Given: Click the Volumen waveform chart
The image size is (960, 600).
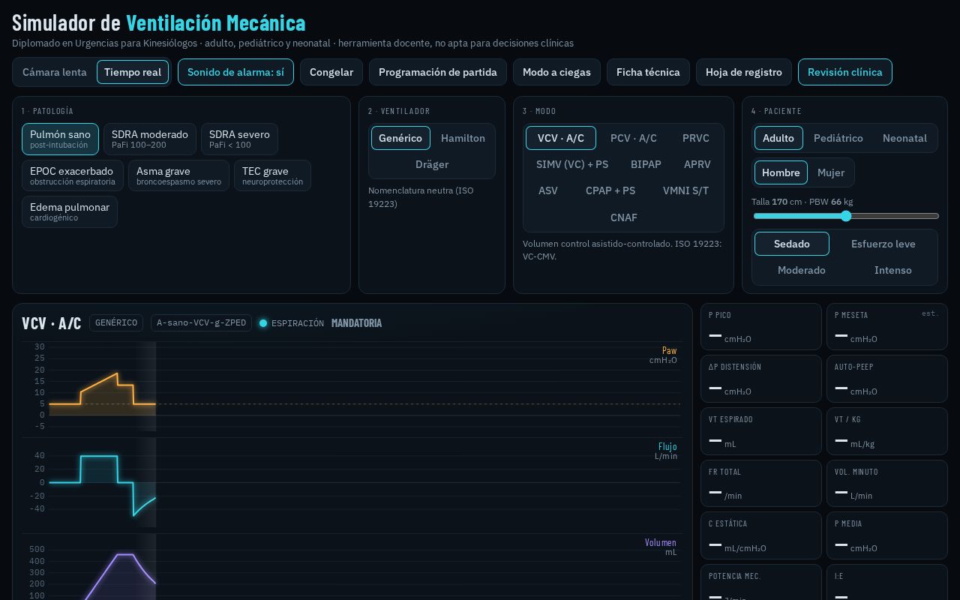Looking at the screenshot, I should pyautogui.click(x=352, y=567).
